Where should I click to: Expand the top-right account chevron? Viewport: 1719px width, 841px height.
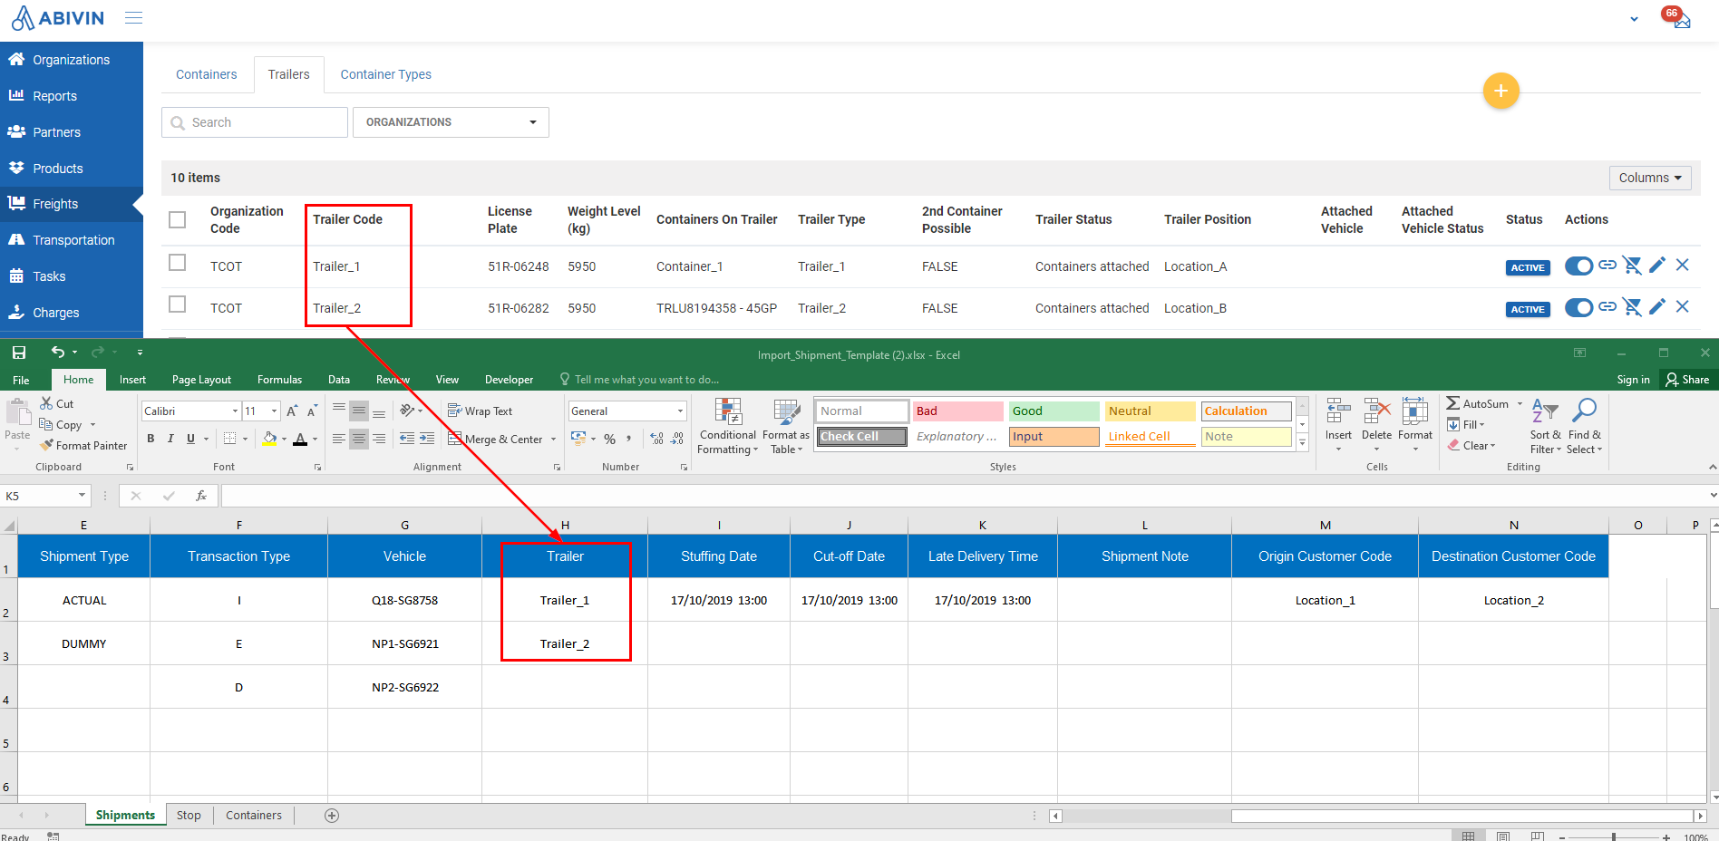[1634, 18]
